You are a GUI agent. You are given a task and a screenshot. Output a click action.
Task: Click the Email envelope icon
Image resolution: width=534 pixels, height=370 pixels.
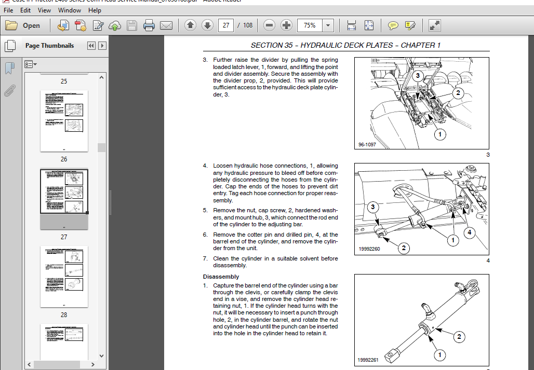(x=166, y=25)
